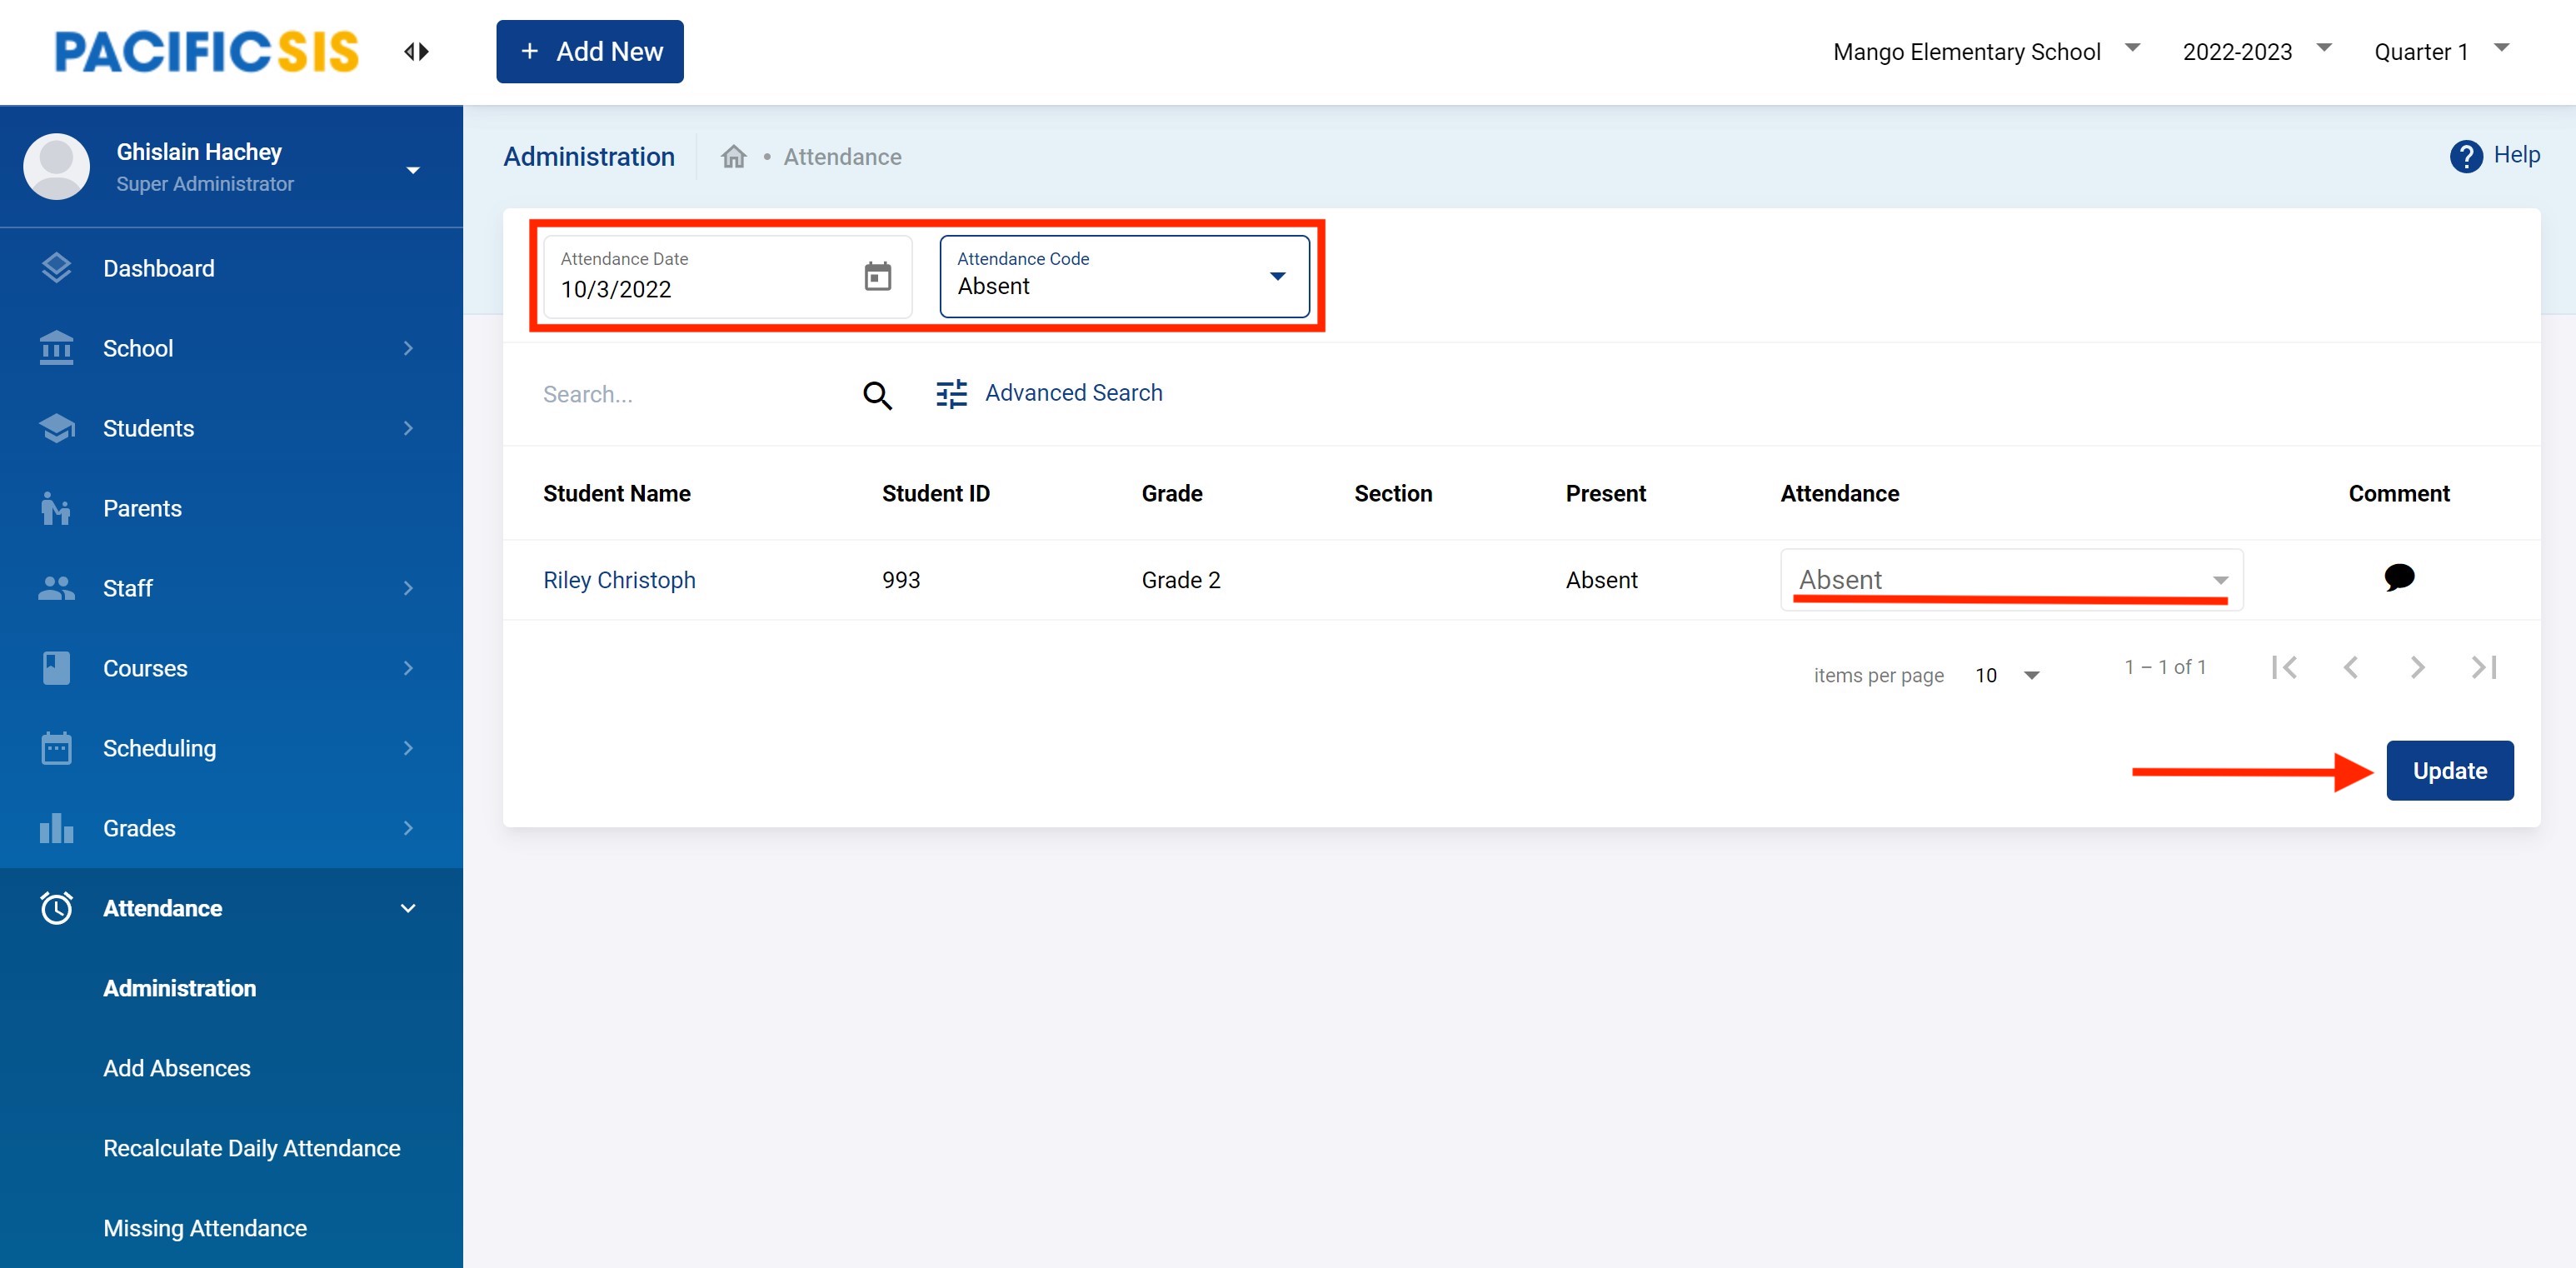This screenshot has height=1268, width=2576.
Task: Click into the Search text field
Action: (x=690, y=395)
